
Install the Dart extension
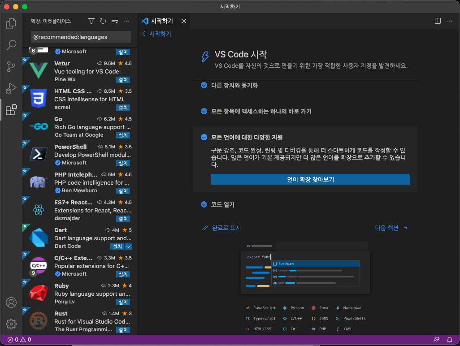(x=117, y=247)
